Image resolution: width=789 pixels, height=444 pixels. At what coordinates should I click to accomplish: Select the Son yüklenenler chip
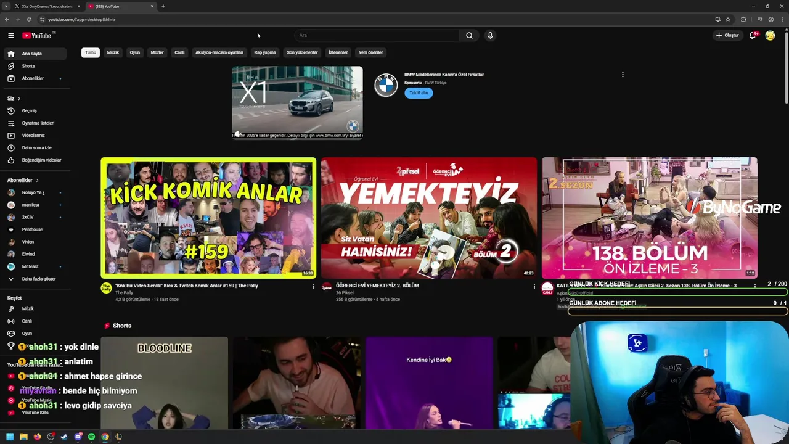click(x=302, y=52)
